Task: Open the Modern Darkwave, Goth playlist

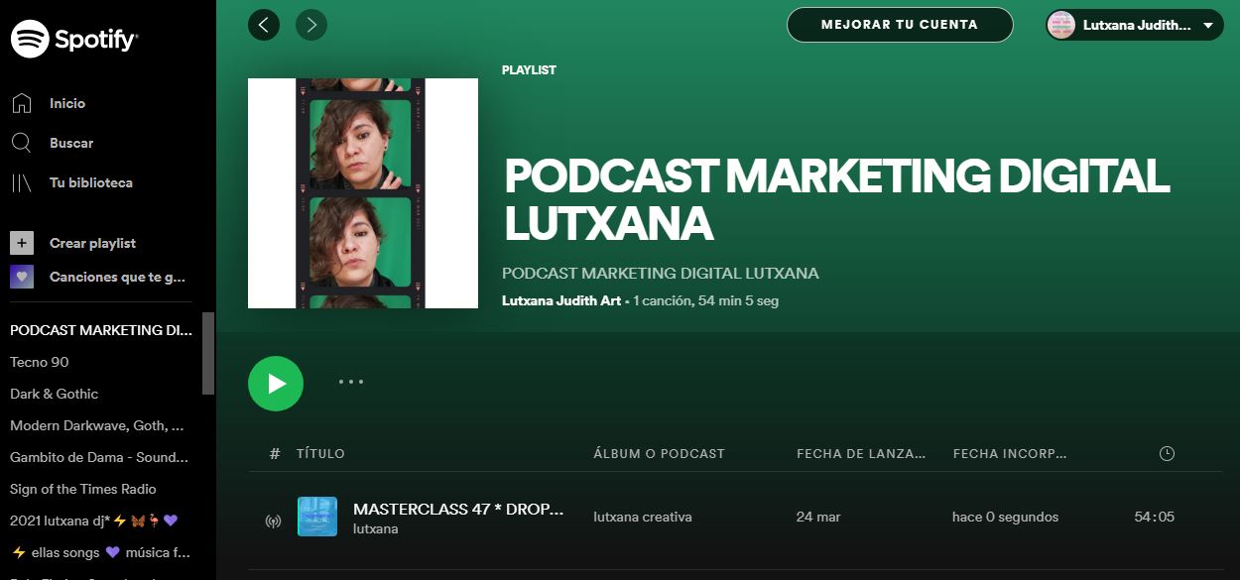Action: 97,425
